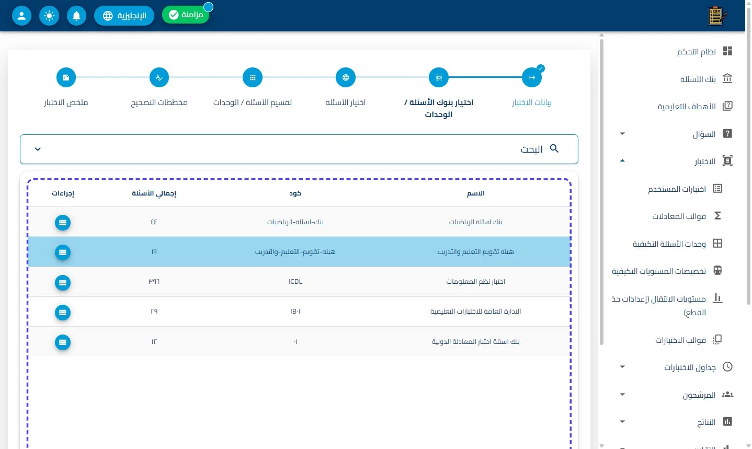Open the notifications bell
This screenshot has width=752, height=449.
(x=76, y=16)
